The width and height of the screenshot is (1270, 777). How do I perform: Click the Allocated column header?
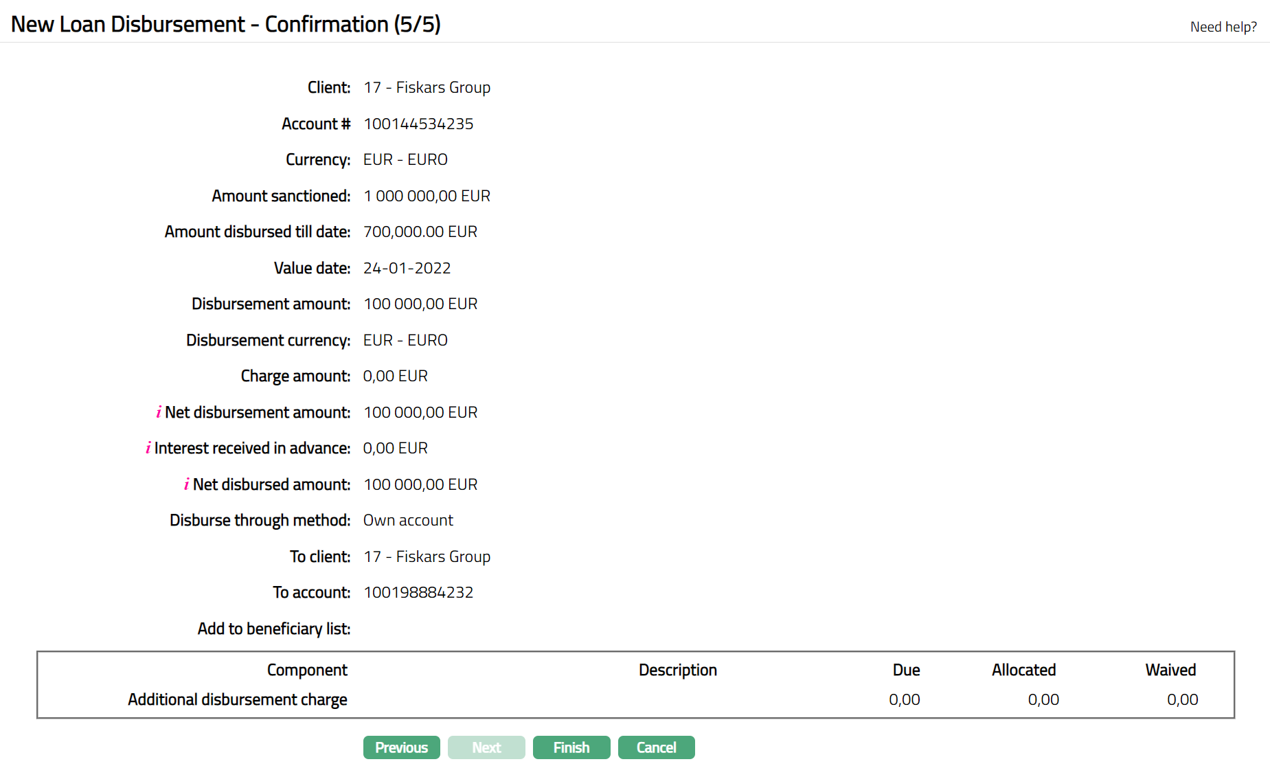tap(1023, 670)
